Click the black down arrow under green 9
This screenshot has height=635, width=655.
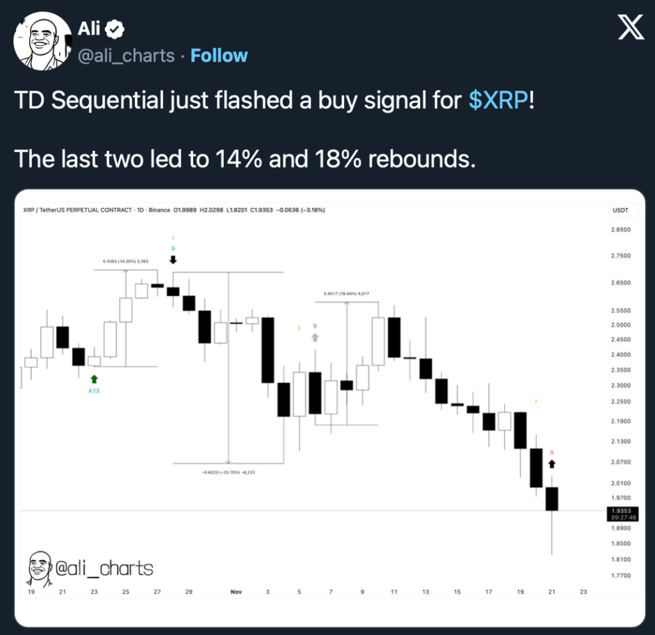pos(173,260)
